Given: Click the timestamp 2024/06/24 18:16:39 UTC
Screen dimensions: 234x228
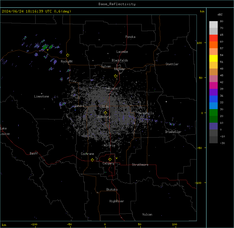Looking at the screenshot, I should click(27, 11).
